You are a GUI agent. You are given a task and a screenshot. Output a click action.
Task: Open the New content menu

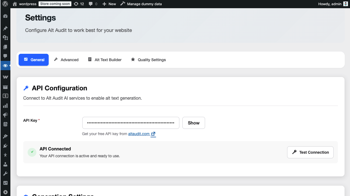109,4
